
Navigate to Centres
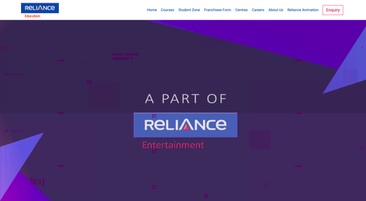(x=242, y=10)
